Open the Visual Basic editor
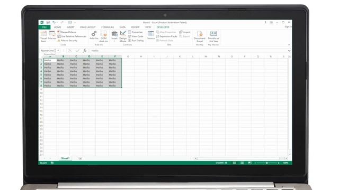 [43, 36]
